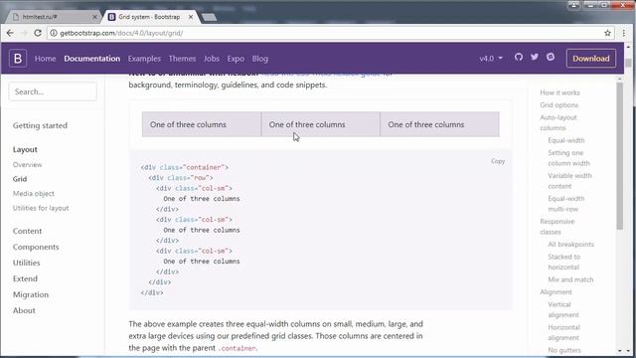The width and height of the screenshot is (636, 358).
Task: Expand the Content sidebar section
Action: pyautogui.click(x=27, y=231)
